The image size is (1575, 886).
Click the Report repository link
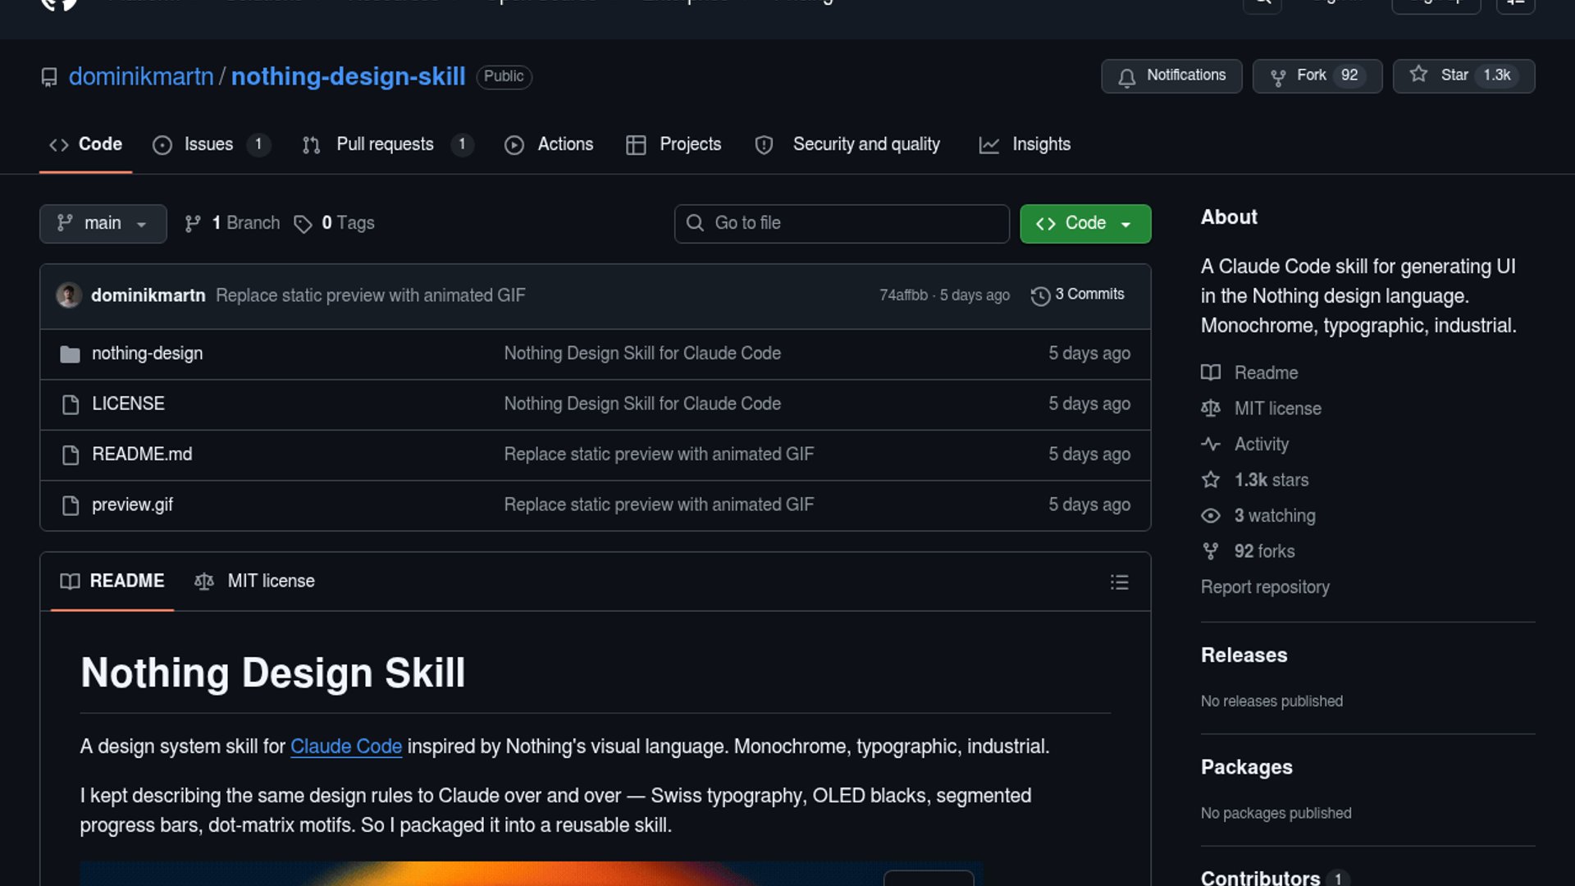click(x=1265, y=587)
